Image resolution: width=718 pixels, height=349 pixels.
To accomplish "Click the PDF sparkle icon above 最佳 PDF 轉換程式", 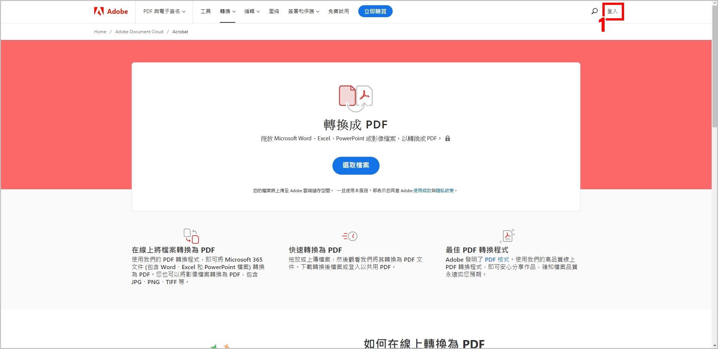I will pyautogui.click(x=507, y=236).
